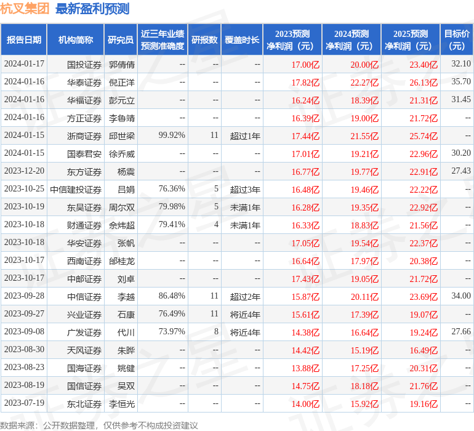The width and height of the screenshot is (474, 431).
Task: Click the 2023-12-20 report date
Action: pos(24,171)
